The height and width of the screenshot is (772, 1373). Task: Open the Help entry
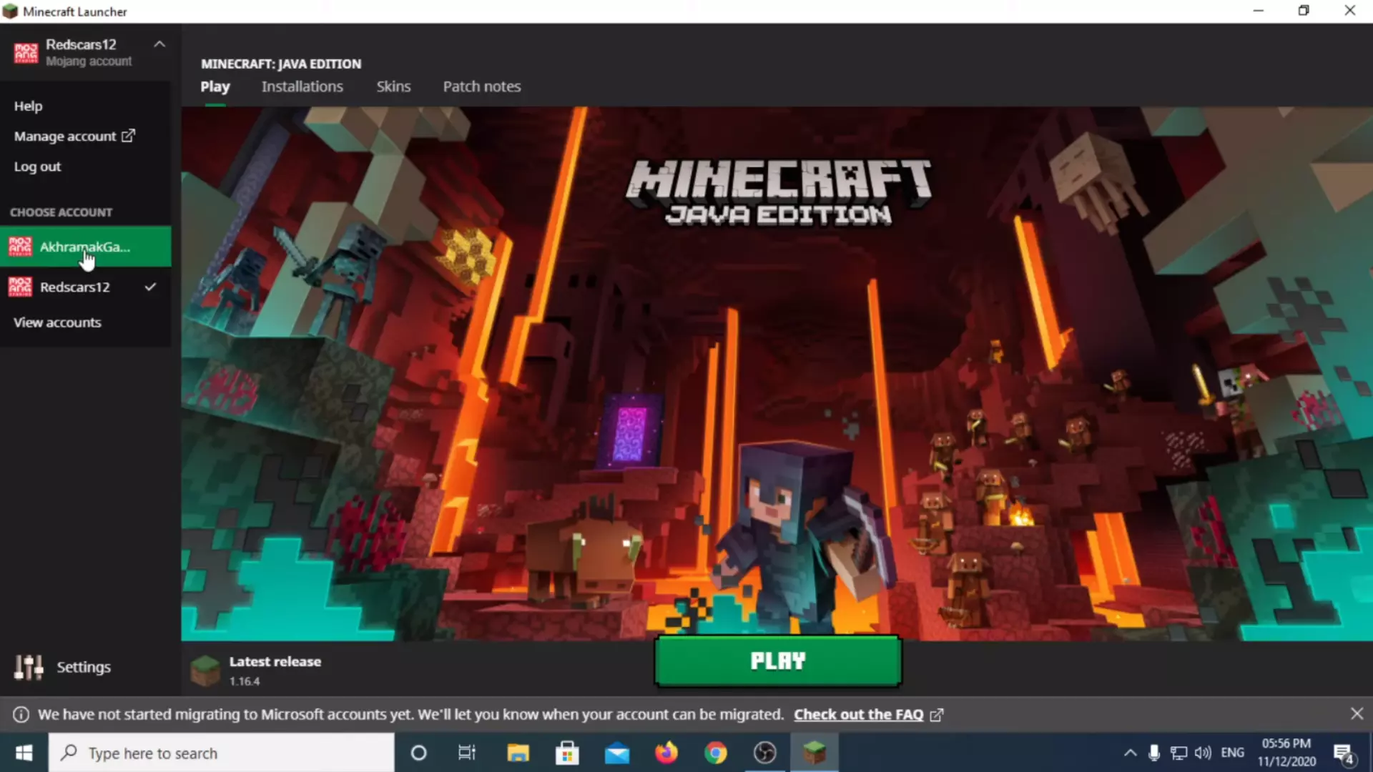(29, 106)
